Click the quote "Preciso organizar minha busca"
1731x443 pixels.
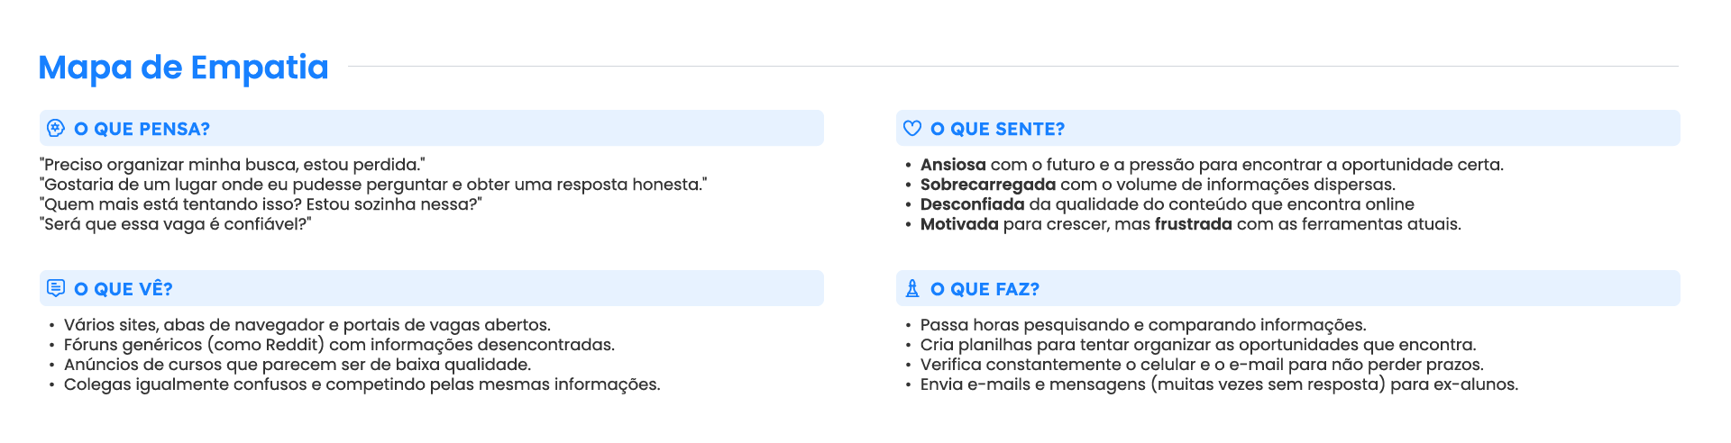[x=233, y=165]
